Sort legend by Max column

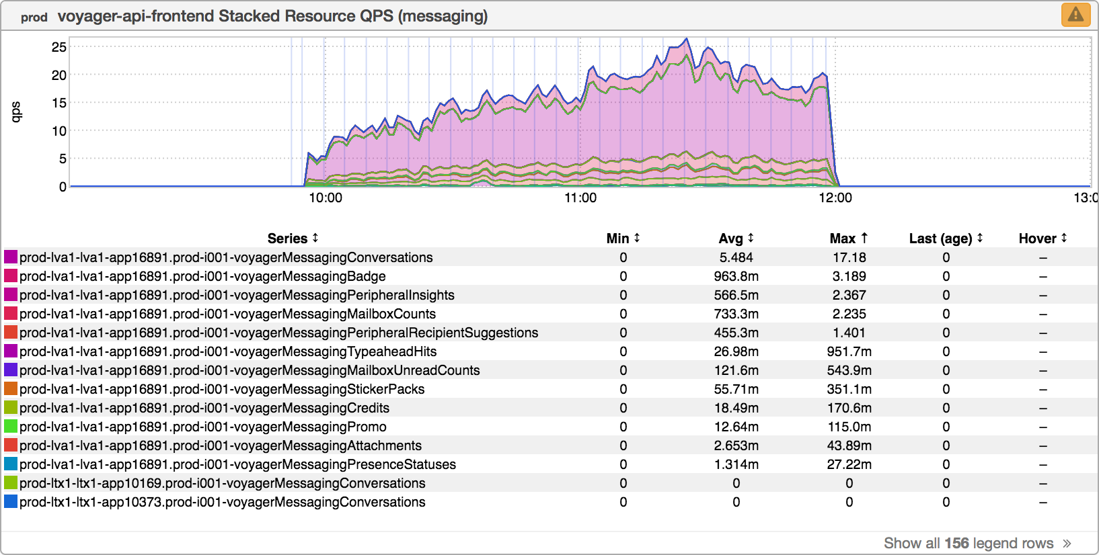click(848, 239)
